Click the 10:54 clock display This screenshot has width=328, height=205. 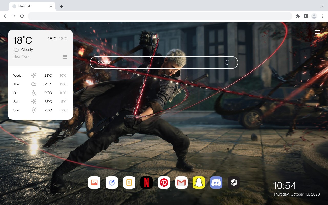(x=285, y=186)
